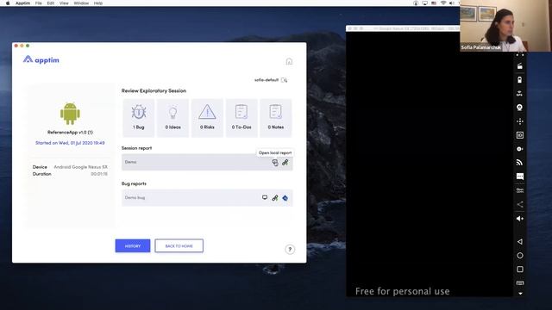Open the 0 To-Dos card
The image size is (552, 310).
click(241, 118)
